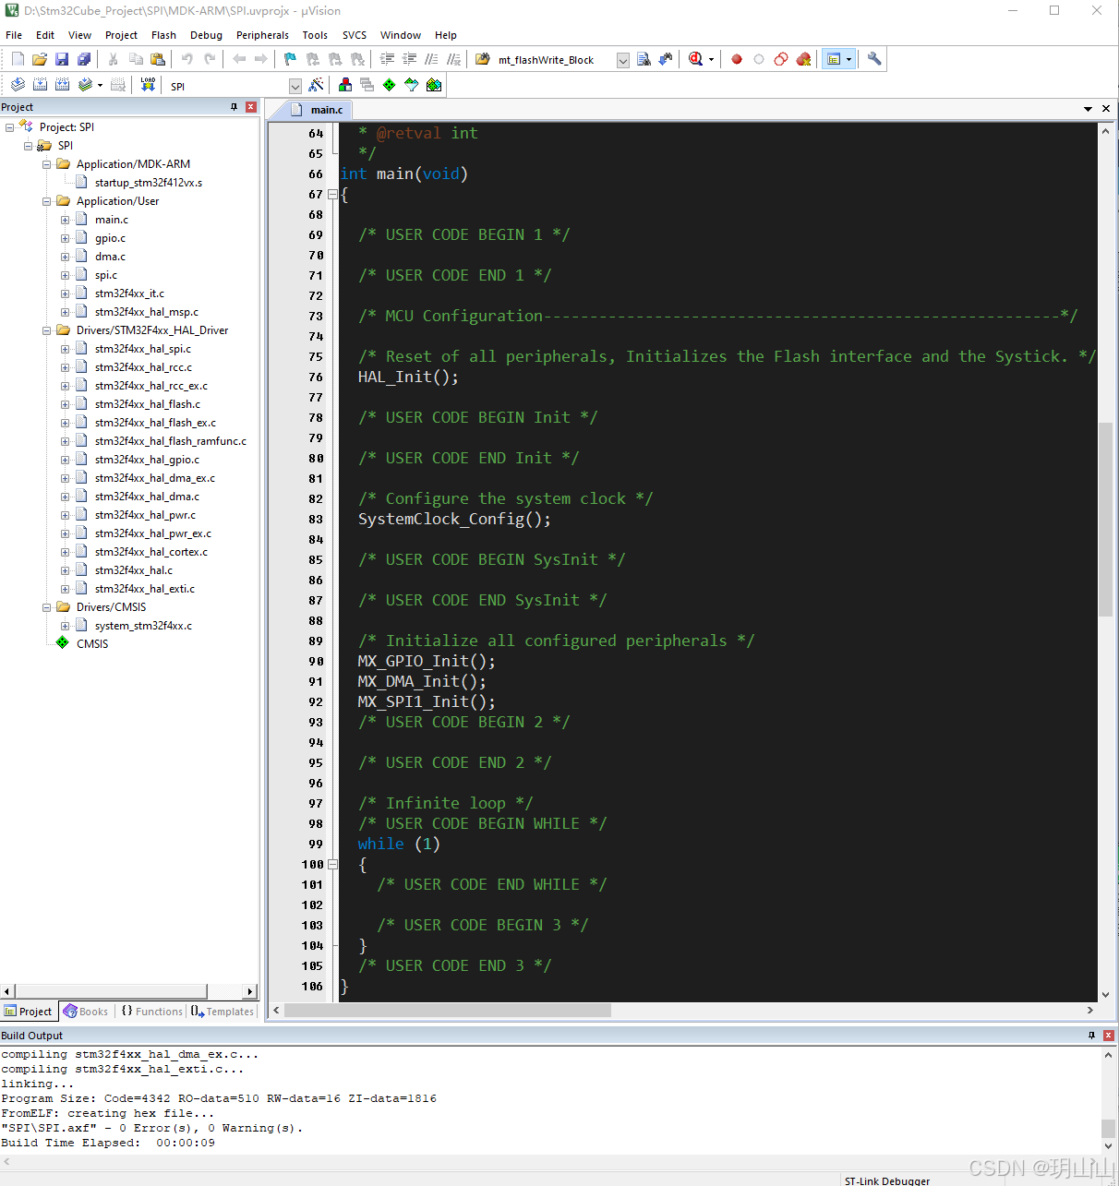Open the Project menu
The height and width of the screenshot is (1186, 1119).
tap(121, 35)
